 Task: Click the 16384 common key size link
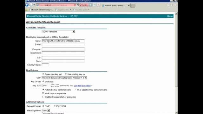88,86
